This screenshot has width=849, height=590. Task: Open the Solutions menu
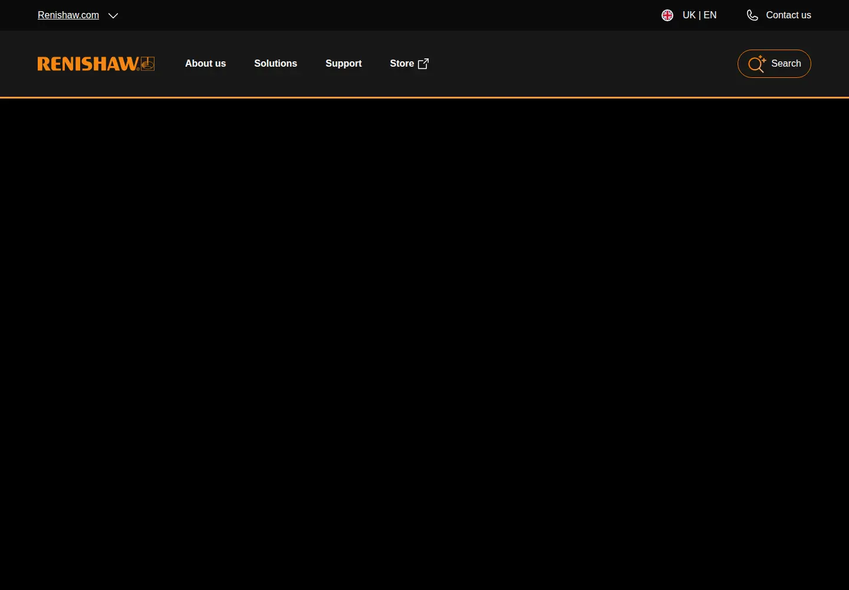click(x=275, y=64)
